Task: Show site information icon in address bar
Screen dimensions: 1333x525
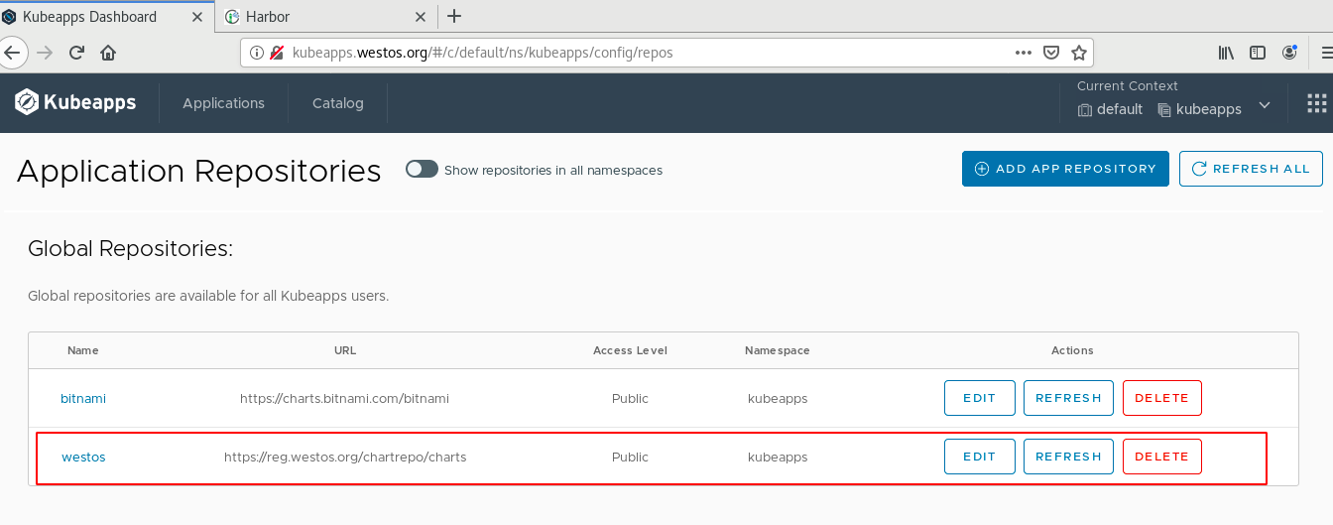Action: click(x=256, y=53)
